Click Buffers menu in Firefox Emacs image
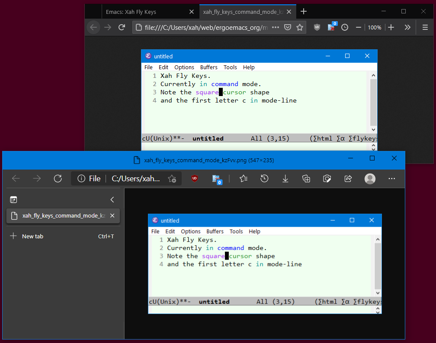Image resolution: width=436 pixels, height=343 pixels. (x=209, y=67)
